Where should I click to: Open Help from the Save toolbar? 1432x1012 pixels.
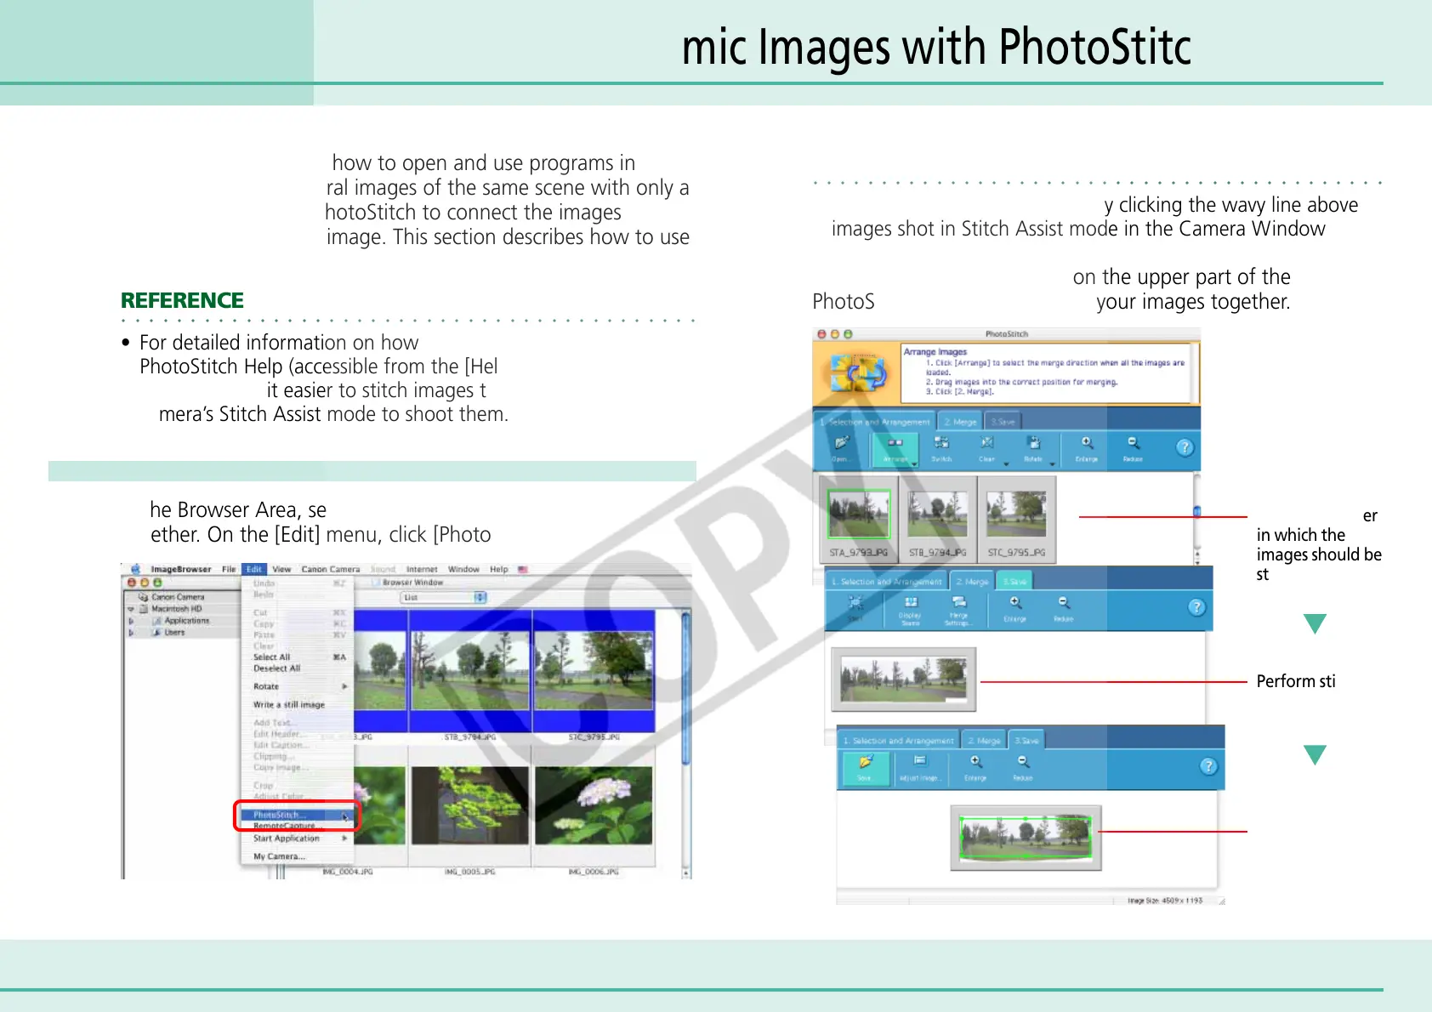tap(1208, 766)
